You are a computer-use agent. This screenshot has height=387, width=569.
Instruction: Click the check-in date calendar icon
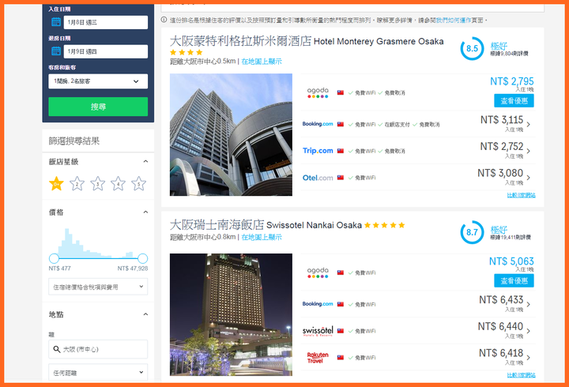click(56, 22)
